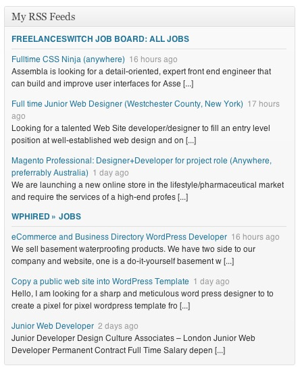Click the '1 day ago' timestamp beside WordPress Template
The image size is (300, 374).
click(x=211, y=282)
